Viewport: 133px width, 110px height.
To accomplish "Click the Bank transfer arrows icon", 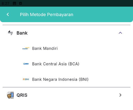I will click(x=10, y=33).
